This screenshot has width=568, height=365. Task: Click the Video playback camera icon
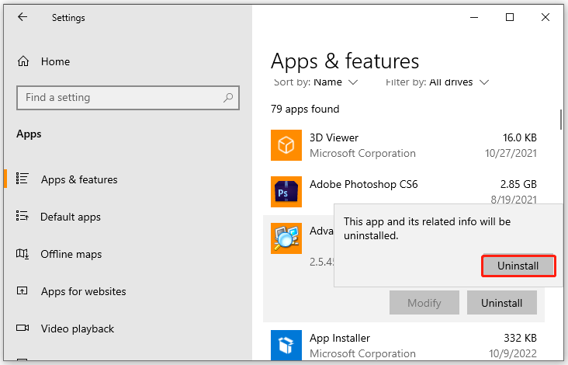pos(23,328)
